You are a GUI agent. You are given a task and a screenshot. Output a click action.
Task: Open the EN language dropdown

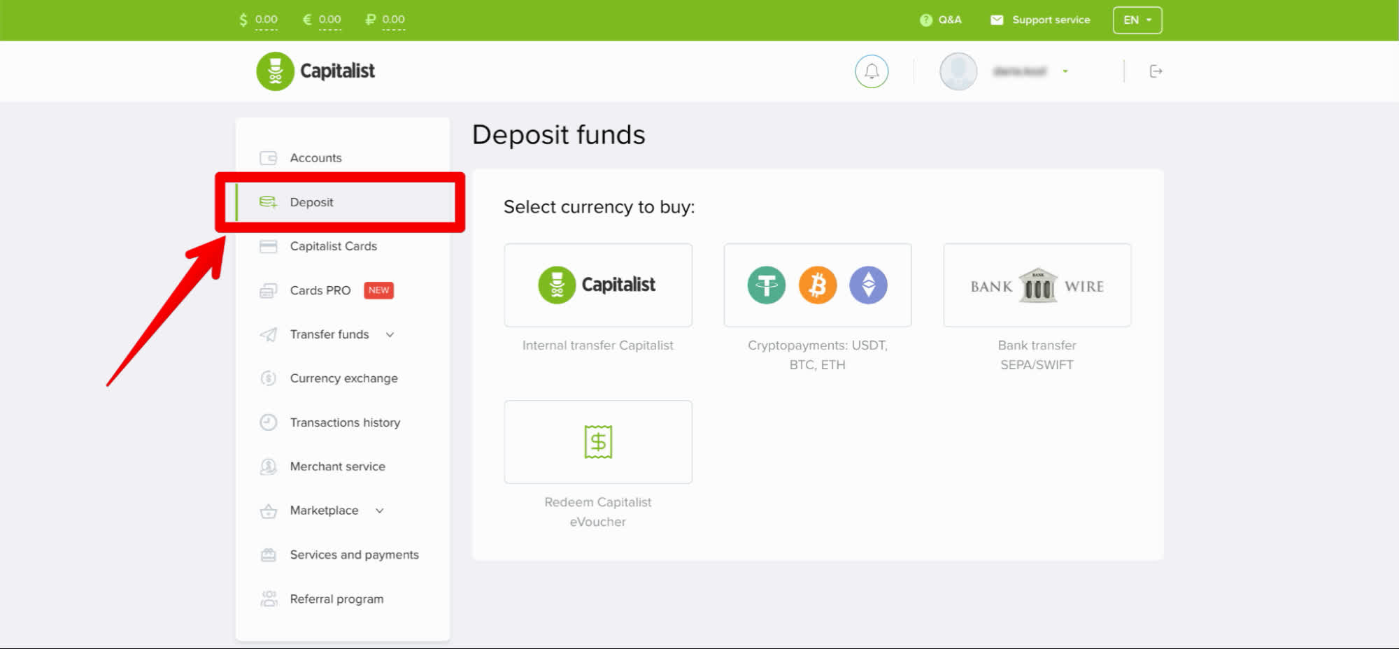point(1137,20)
